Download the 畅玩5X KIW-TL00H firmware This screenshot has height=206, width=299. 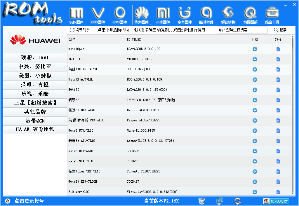[255, 181]
